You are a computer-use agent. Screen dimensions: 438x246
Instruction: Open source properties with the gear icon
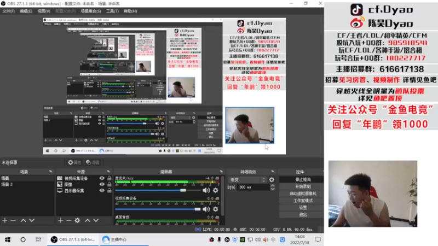(x=77, y=220)
